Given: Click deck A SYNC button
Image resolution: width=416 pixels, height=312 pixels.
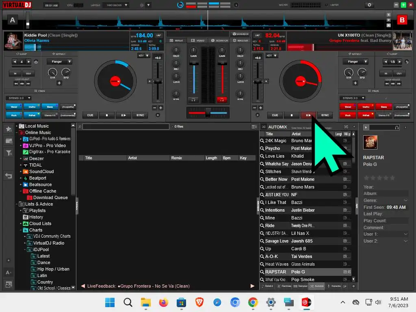Looking at the screenshot, I should pos(140,115).
